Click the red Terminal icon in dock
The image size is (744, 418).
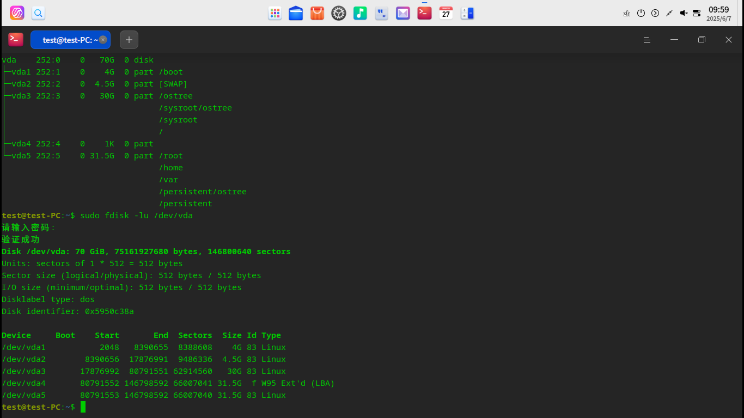(424, 13)
